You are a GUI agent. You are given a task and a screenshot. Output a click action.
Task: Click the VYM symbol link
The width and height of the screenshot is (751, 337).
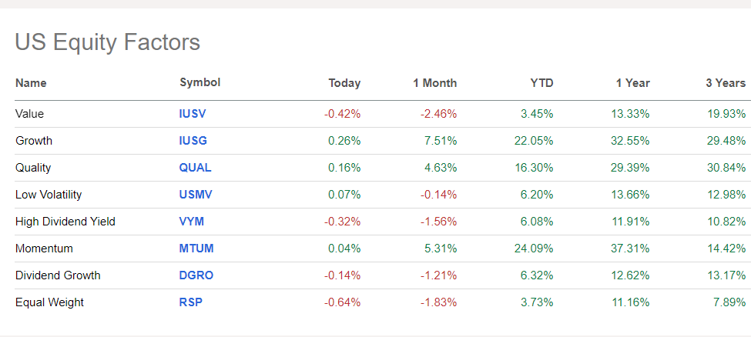tap(192, 222)
